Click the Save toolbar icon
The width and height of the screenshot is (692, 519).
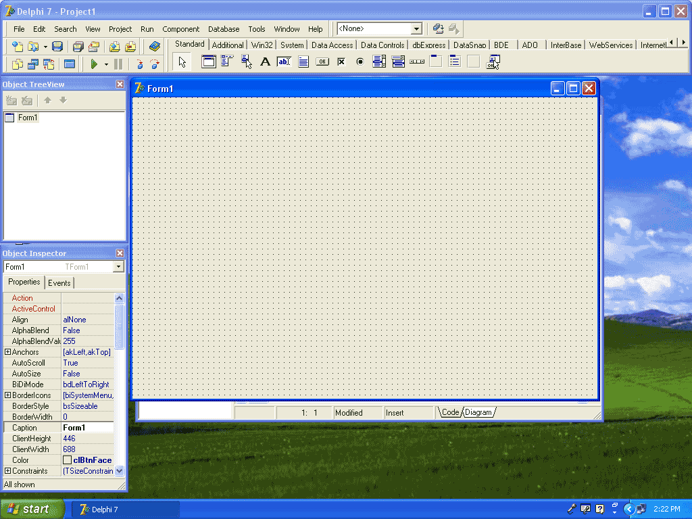(57, 47)
